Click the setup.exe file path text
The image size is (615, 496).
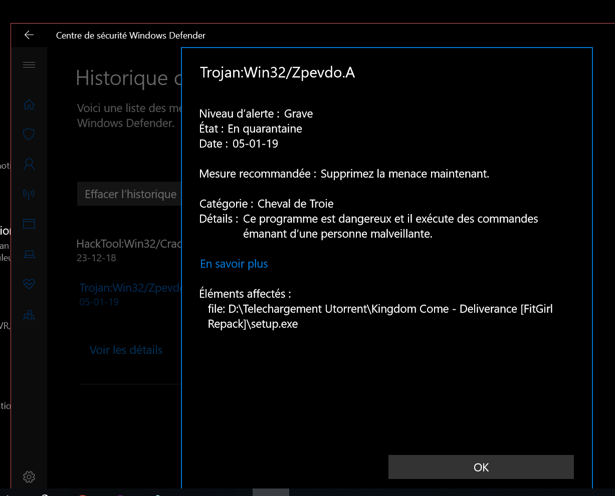click(x=380, y=316)
